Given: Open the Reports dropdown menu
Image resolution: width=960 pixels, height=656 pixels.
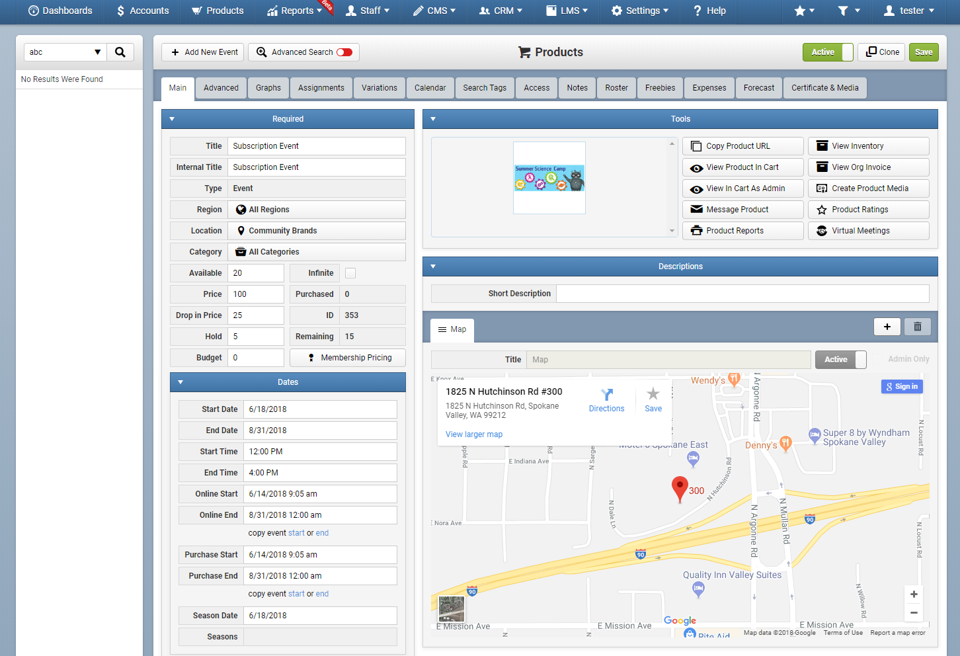Looking at the screenshot, I should [x=295, y=11].
